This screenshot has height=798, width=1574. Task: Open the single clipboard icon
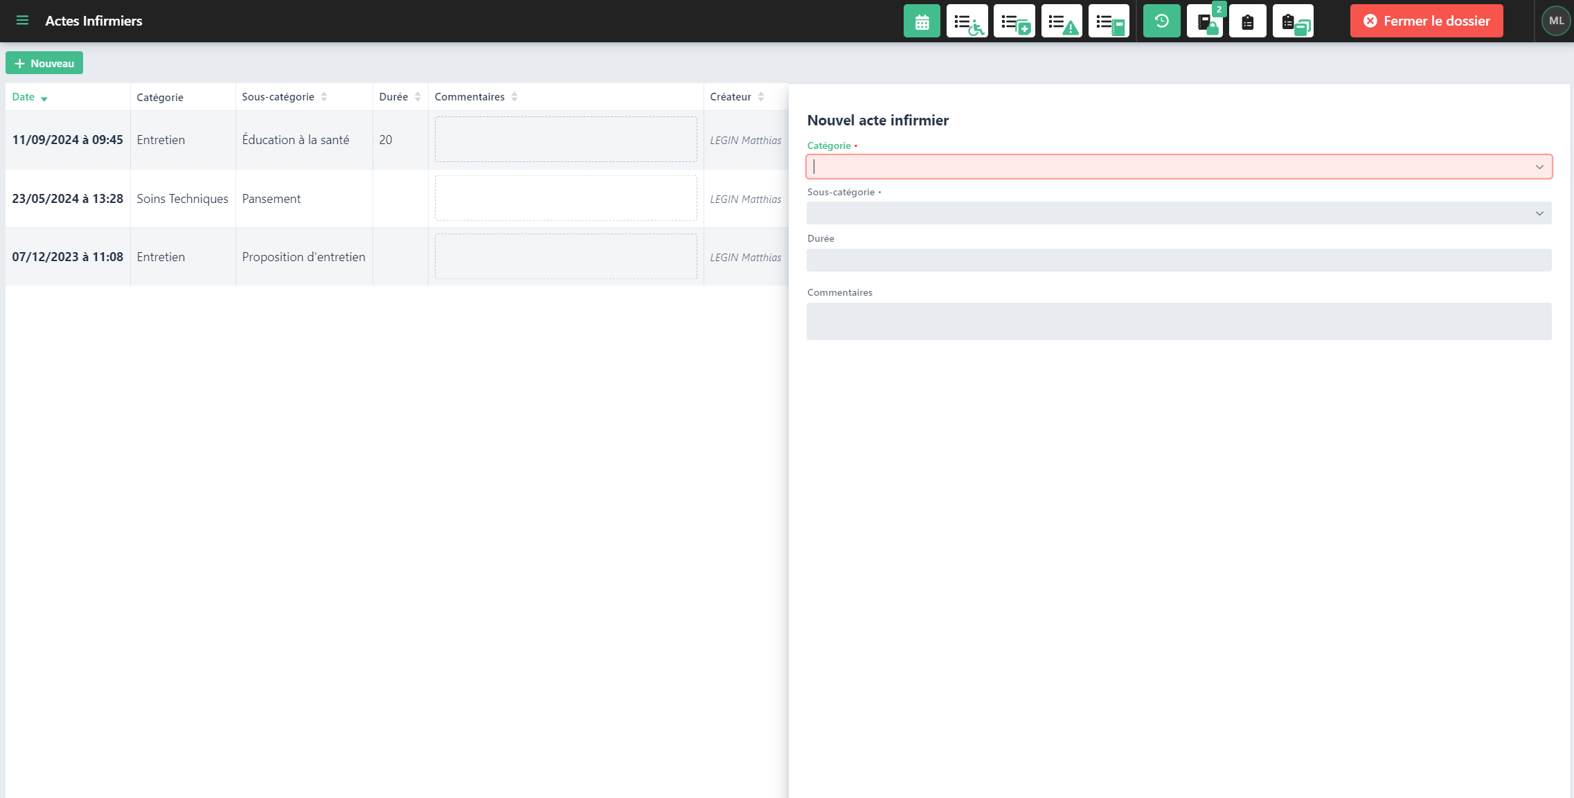coord(1247,21)
